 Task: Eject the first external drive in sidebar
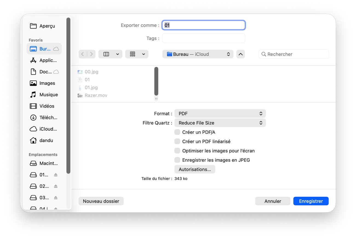pos(56,175)
